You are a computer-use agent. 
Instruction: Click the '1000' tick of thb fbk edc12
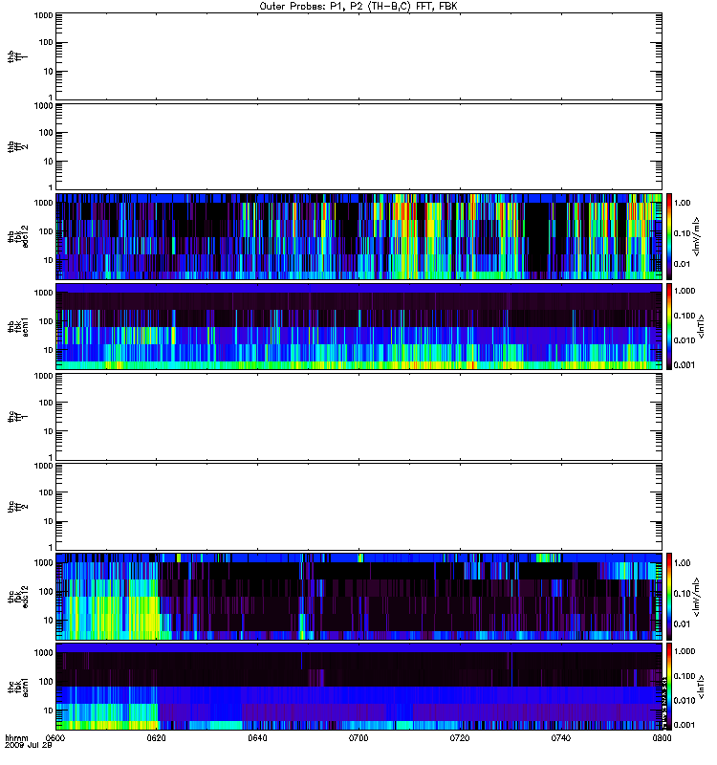(43, 203)
